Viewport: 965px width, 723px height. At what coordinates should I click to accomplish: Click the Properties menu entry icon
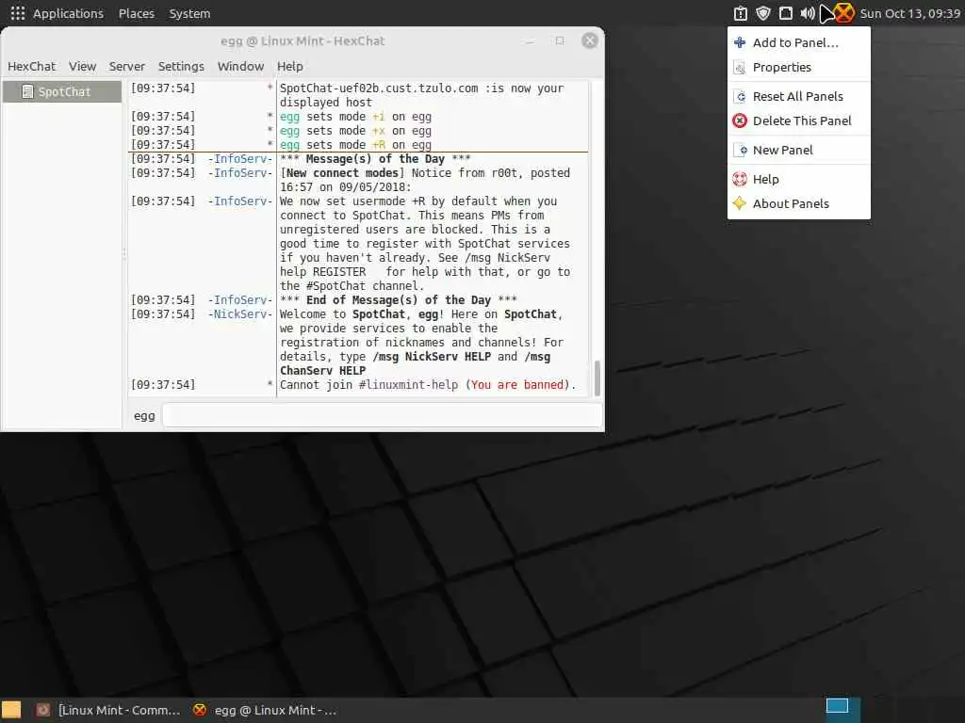740,67
